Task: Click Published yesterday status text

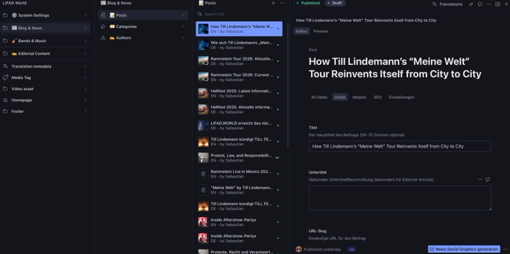Action: (323, 250)
